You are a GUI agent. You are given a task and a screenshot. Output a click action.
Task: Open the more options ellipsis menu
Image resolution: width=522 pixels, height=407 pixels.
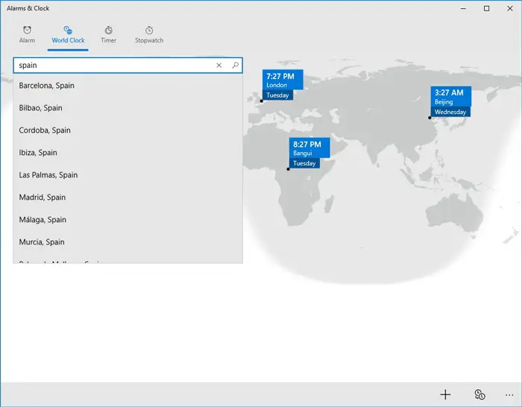pyautogui.click(x=509, y=394)
